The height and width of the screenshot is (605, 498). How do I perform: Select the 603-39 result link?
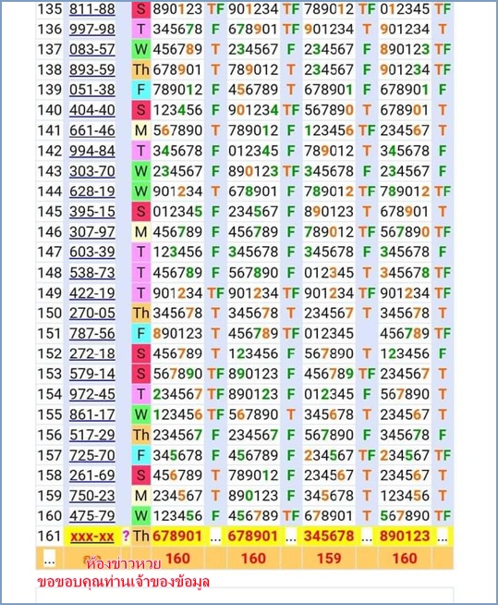(92, 253)
